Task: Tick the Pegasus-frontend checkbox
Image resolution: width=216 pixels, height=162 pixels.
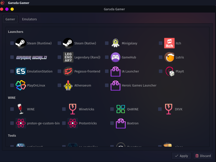Action: 59,71
